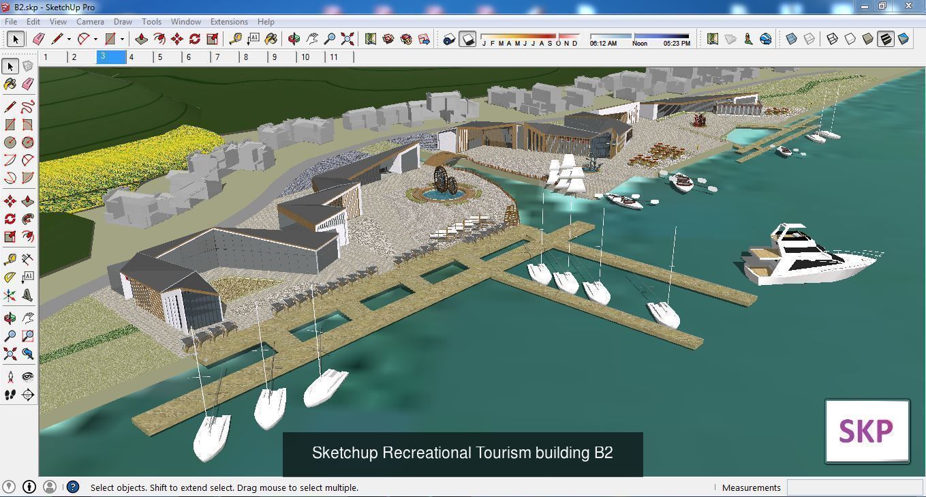Open the Window menu
Screen dimensions: 926x497
click(x=185, y=22)
